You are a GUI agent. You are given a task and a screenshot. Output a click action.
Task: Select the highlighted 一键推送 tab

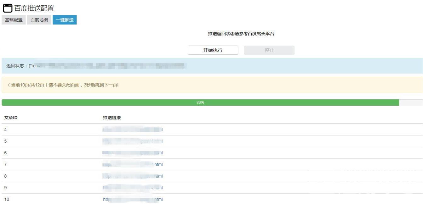[64, 19]
